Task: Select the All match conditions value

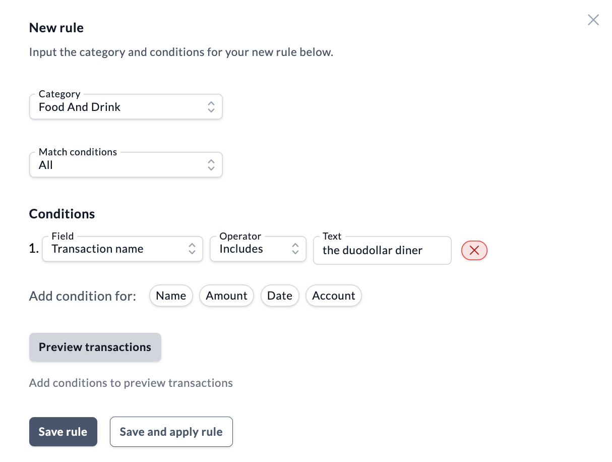Action: pos(46,165)
